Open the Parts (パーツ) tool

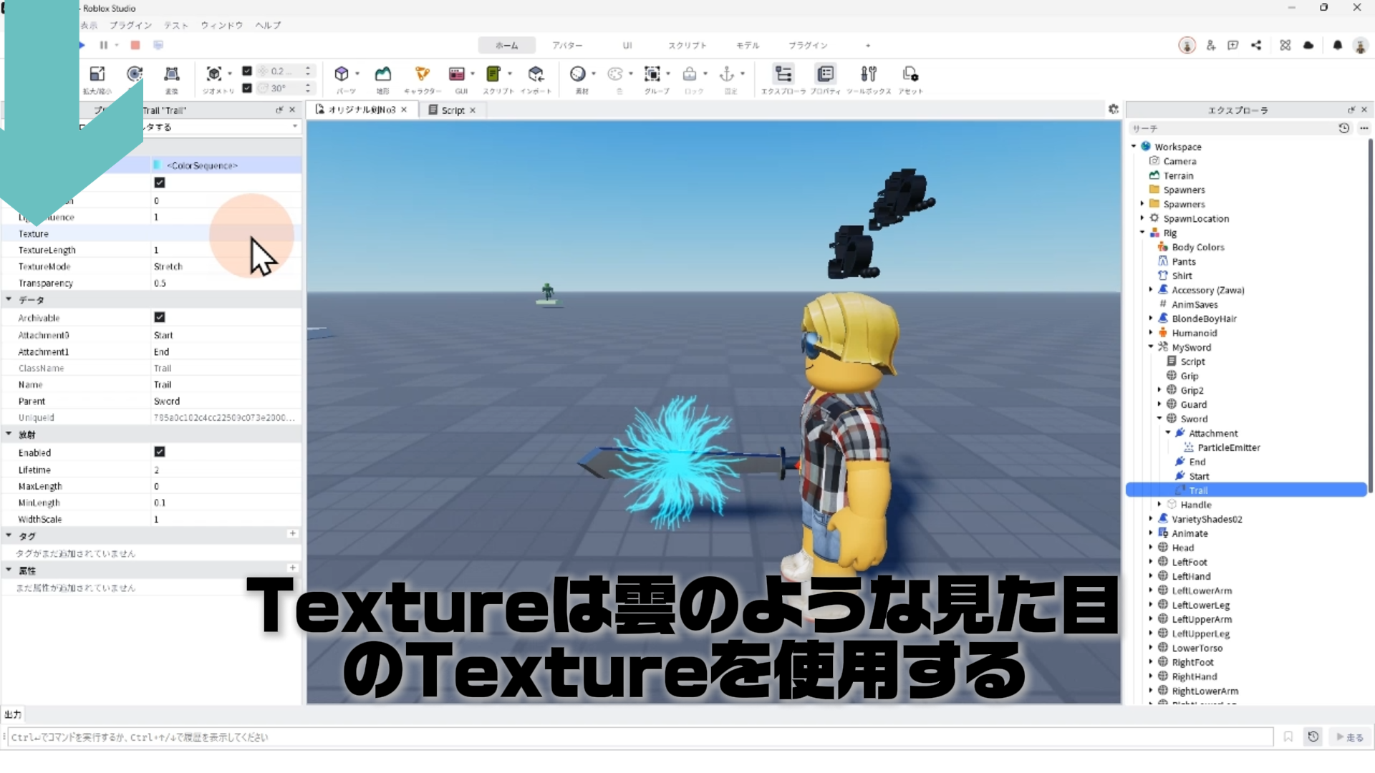[342, 74]
